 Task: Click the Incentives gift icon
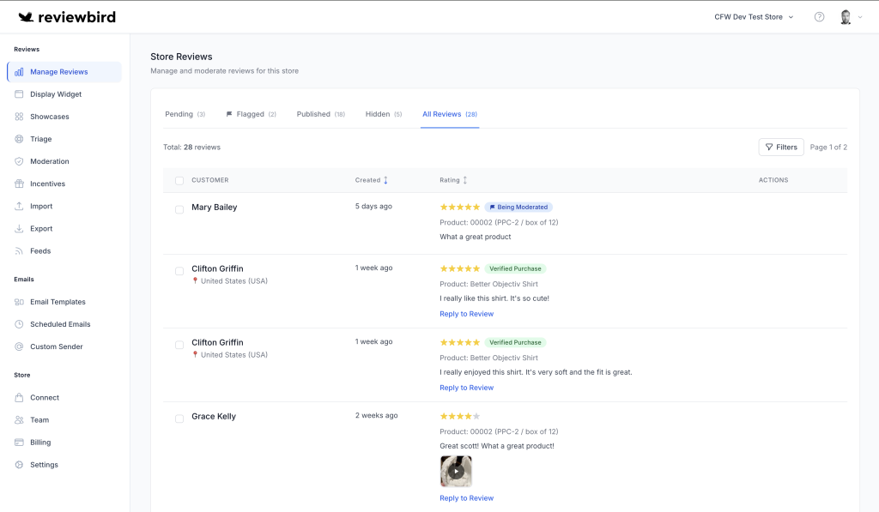(x=20, y=184)
